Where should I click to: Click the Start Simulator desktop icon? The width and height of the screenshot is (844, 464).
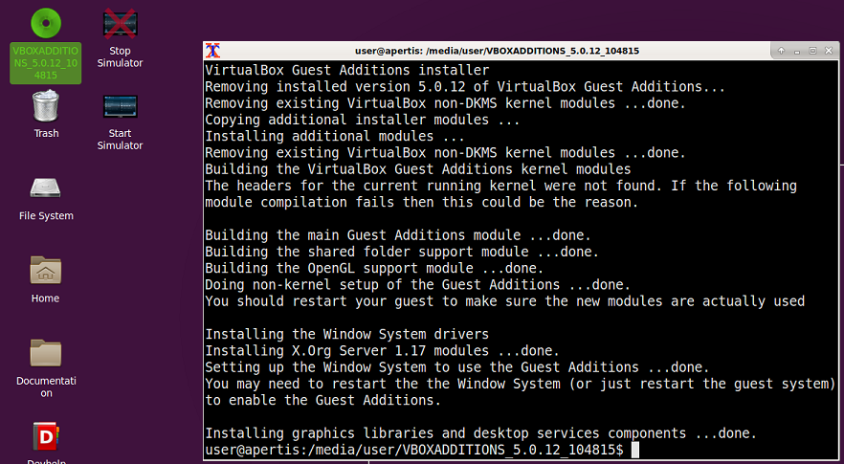coord(120,106)
